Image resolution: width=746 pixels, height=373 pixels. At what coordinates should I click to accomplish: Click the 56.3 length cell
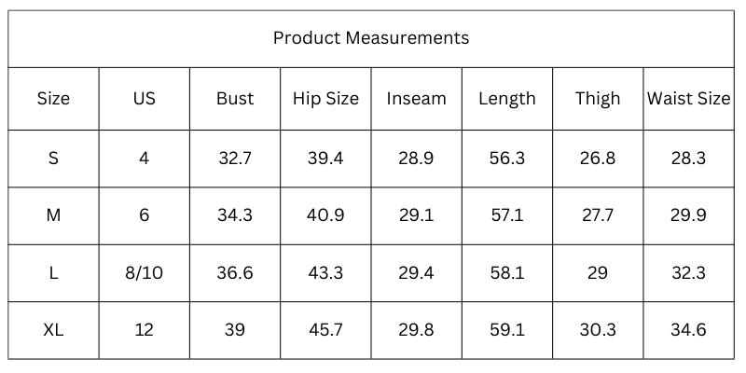[x=507, y=159]
